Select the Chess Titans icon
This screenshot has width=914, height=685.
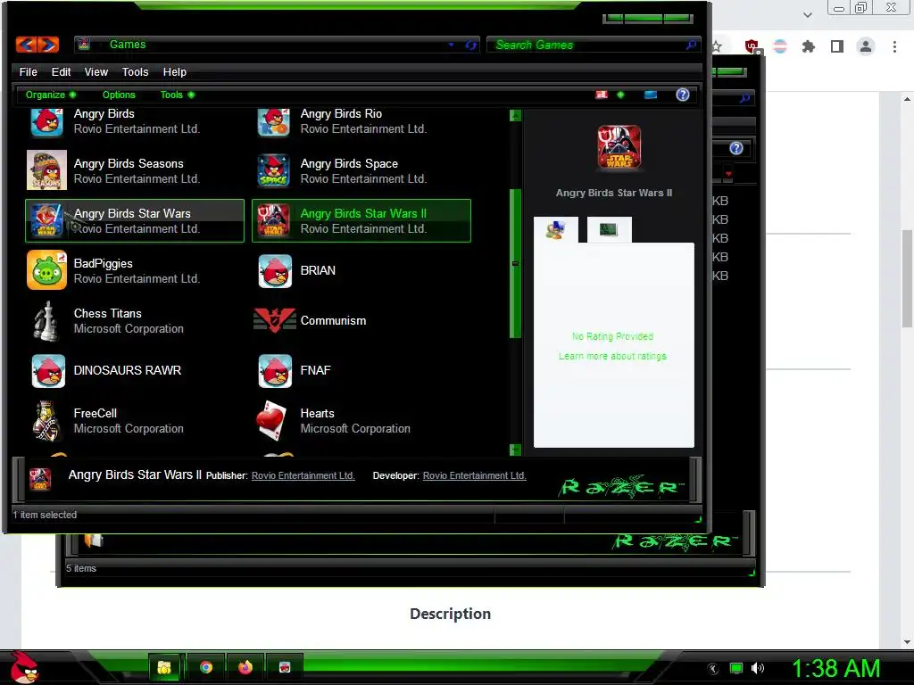pos(46,320)
